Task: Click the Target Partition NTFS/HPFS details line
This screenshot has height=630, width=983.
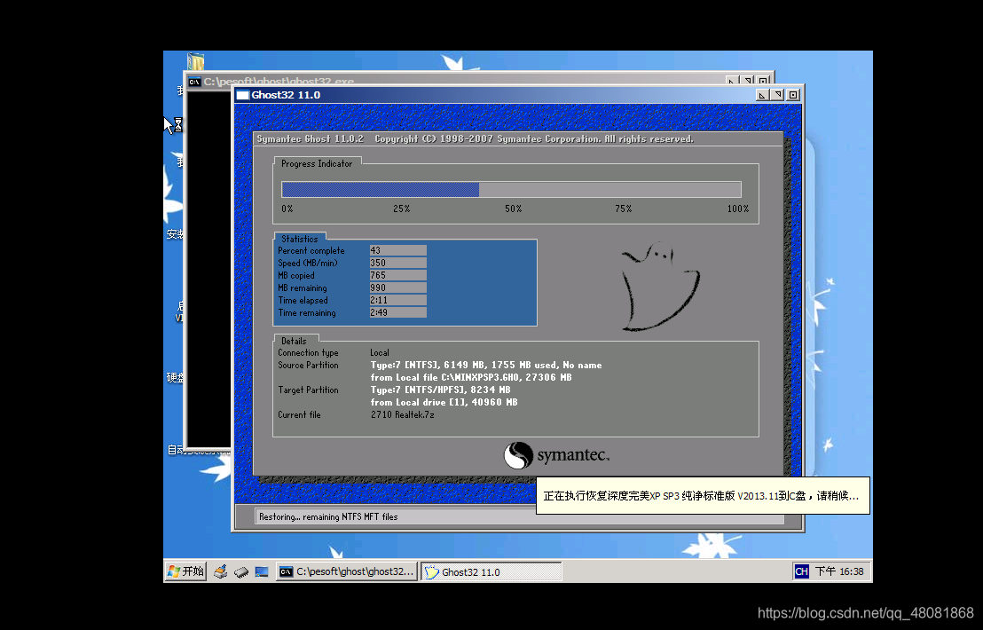Action: coord(440,390)
